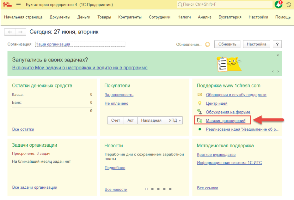The image size is (294, 200).
Task: Expand the УПД dropdown button
Action: click(x=175, y=121)
